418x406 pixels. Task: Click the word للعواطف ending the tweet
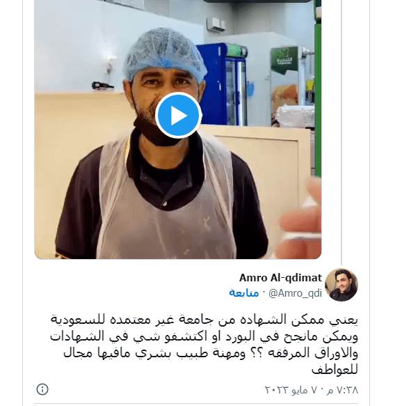tap(335, 370)
